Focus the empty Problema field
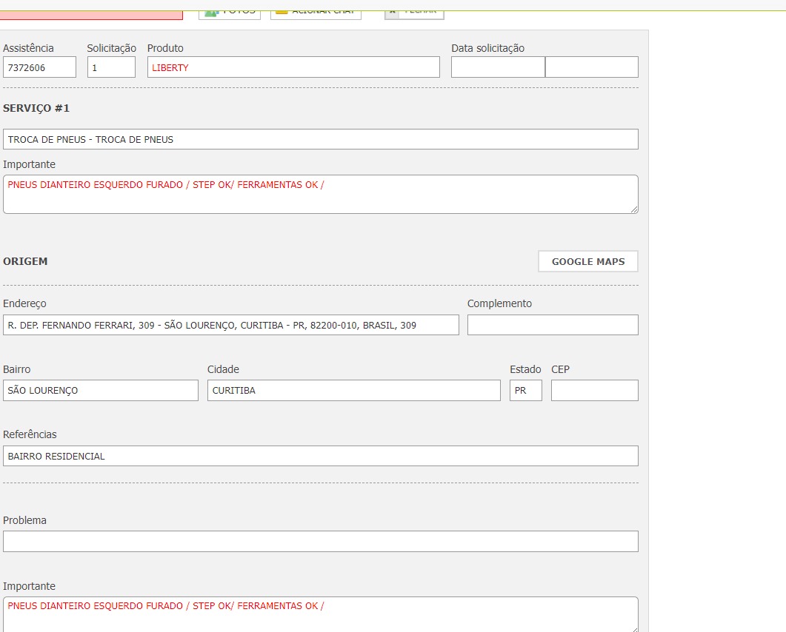The height and width of the screenshot is (632, 786). (320, 541)
